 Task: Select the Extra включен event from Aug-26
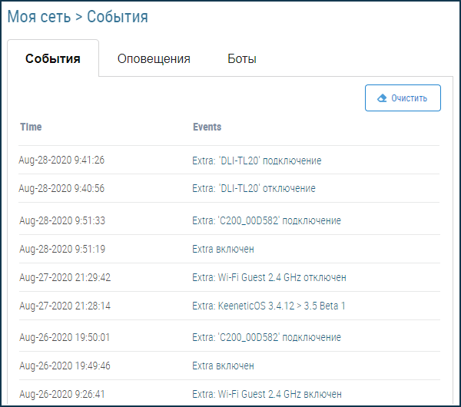(x=223, y=366)
